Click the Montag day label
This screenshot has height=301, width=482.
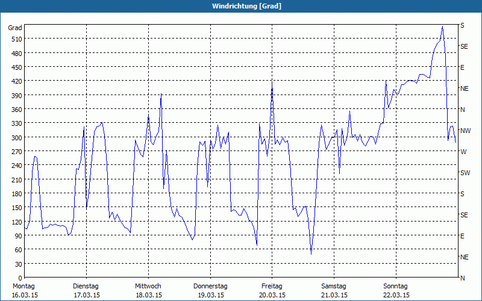(23, 287)
